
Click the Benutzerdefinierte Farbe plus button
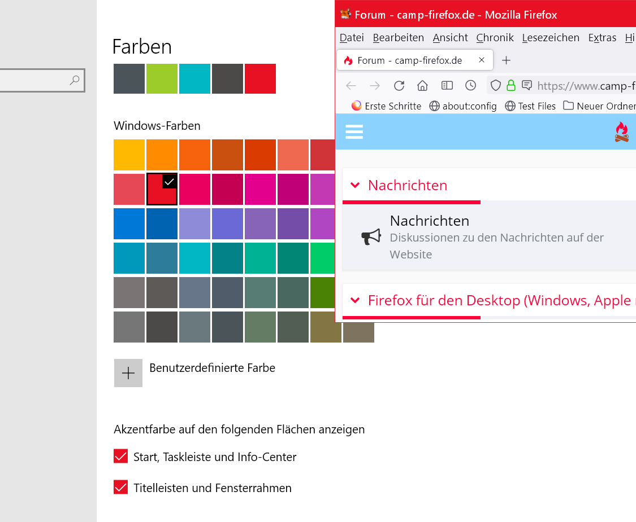pyautogui.click(x=128, y=373)
